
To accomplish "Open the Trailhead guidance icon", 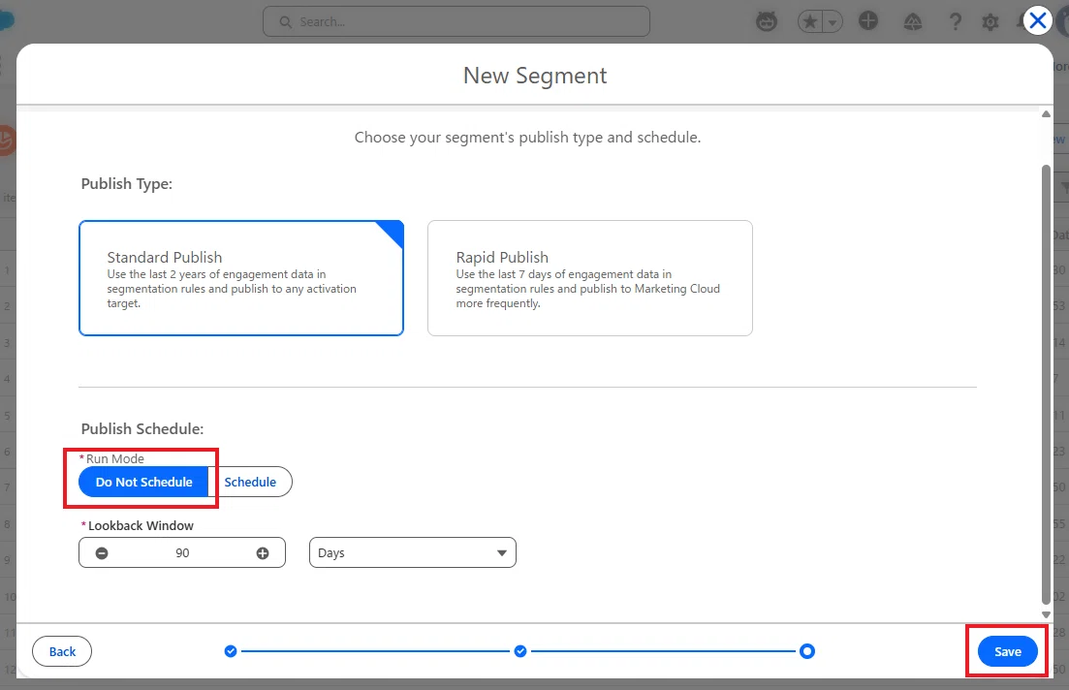I will point(913,22).
